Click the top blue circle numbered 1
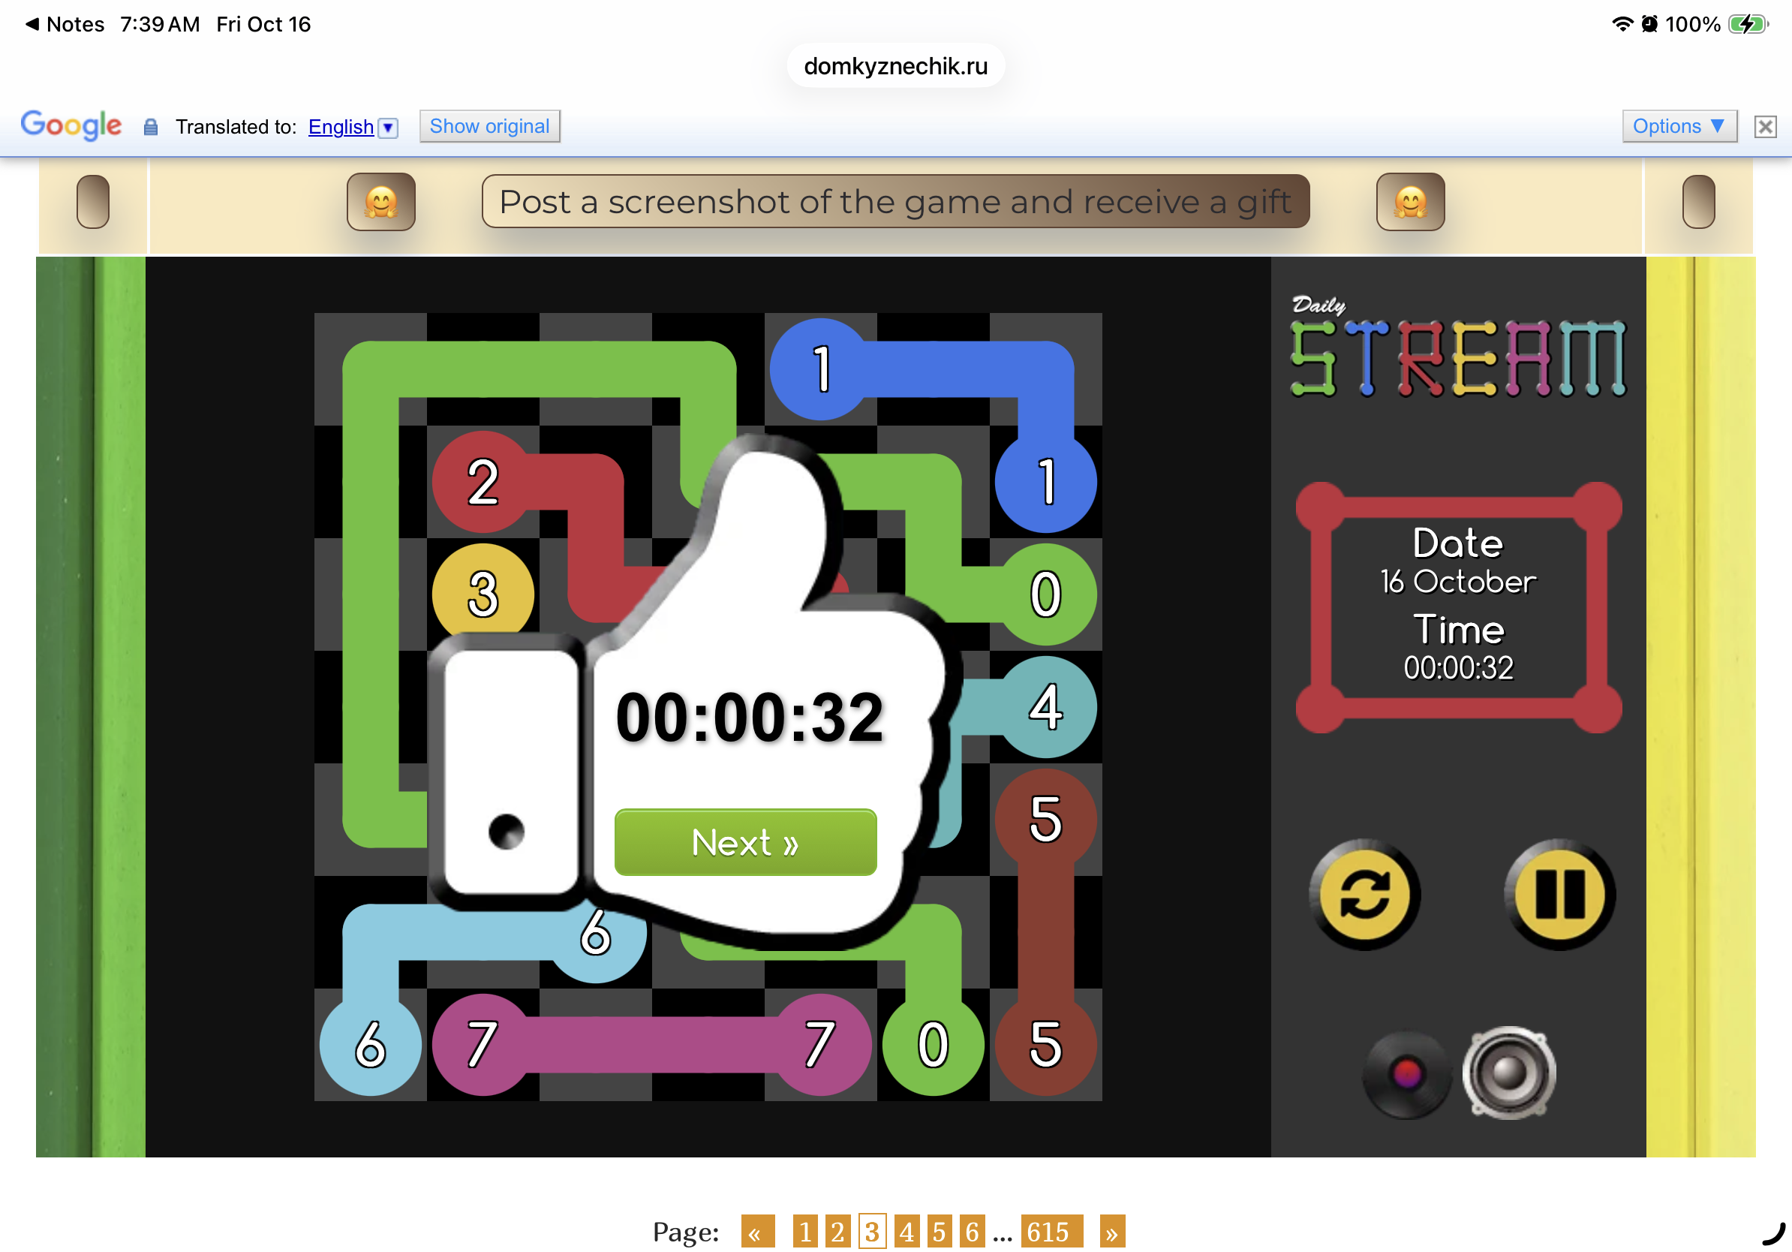This screenshot has width=1792, height=1252. [x=820, y=369]
